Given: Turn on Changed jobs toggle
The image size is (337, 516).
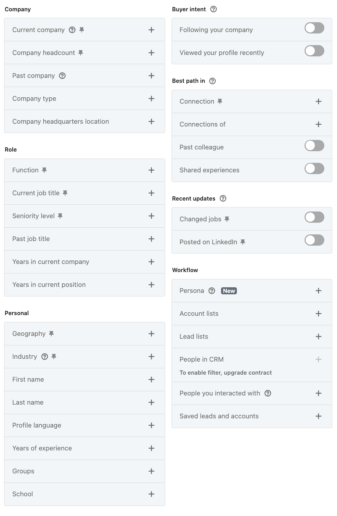Looking at the screenshot, I should click(x=314, y=217).
